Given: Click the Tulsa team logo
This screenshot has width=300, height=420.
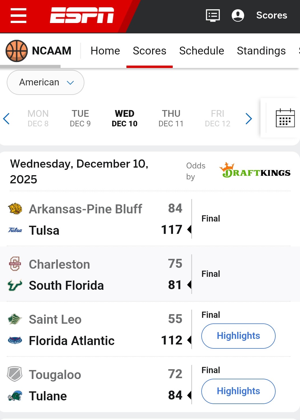Looking at the screenshot, I should [15, 230].
